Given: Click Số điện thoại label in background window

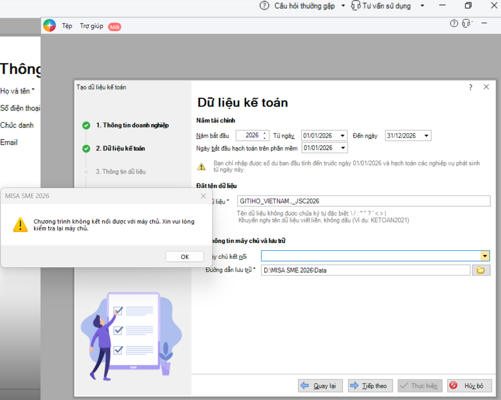Looking at the screenshot, I should 20,108.
